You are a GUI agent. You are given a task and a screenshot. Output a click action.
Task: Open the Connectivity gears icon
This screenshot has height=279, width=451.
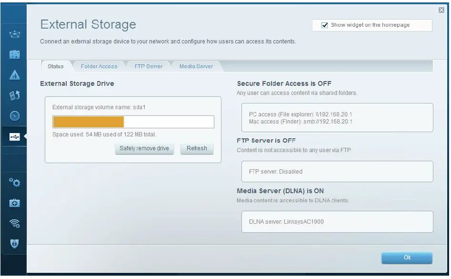pos(14,182)
